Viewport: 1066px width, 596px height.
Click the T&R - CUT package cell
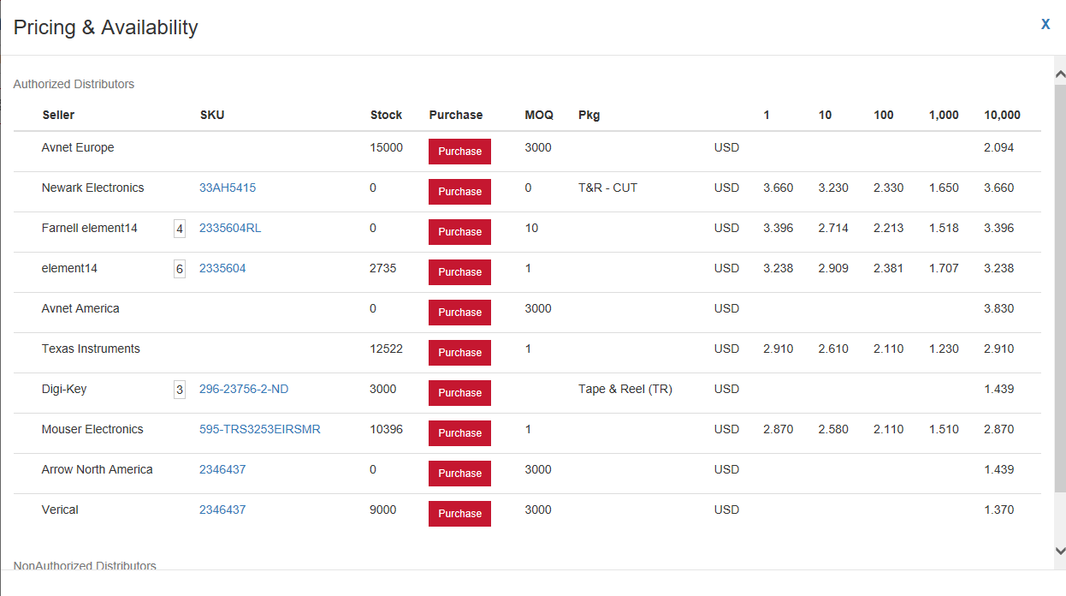pyautogui.click(x=607, y=188)
